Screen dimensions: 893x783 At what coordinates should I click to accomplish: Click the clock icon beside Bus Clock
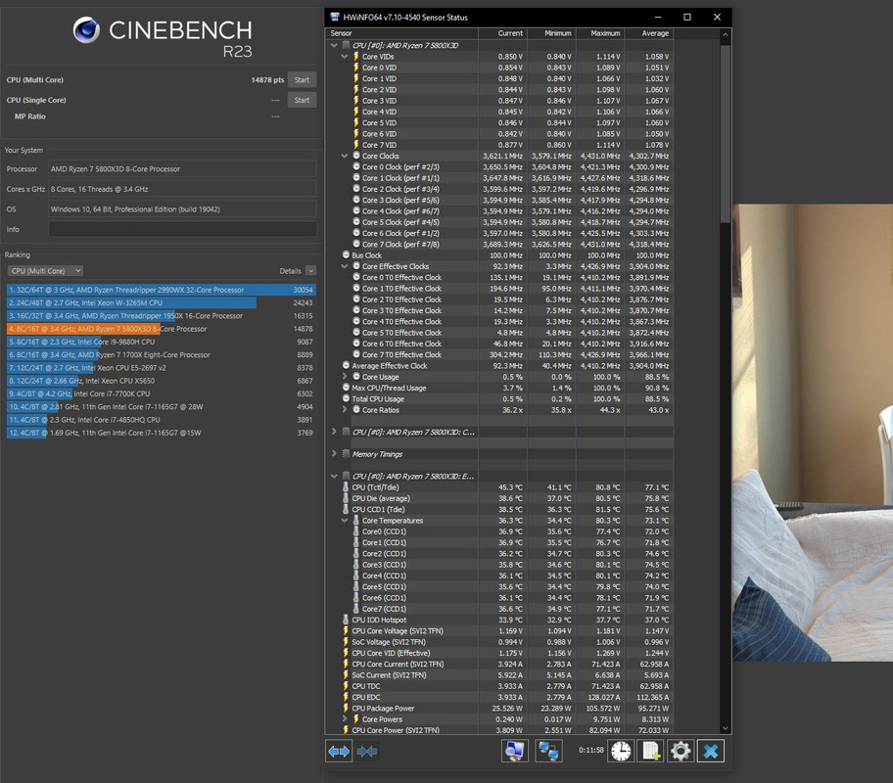(x=346, y=255)
